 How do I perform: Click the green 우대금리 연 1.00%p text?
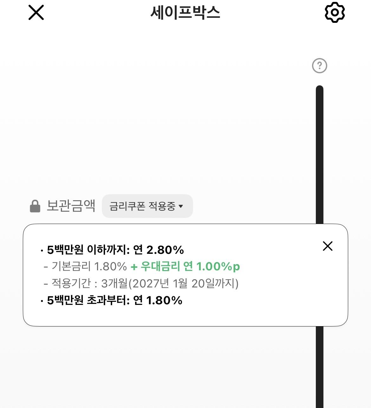(185, 267)
